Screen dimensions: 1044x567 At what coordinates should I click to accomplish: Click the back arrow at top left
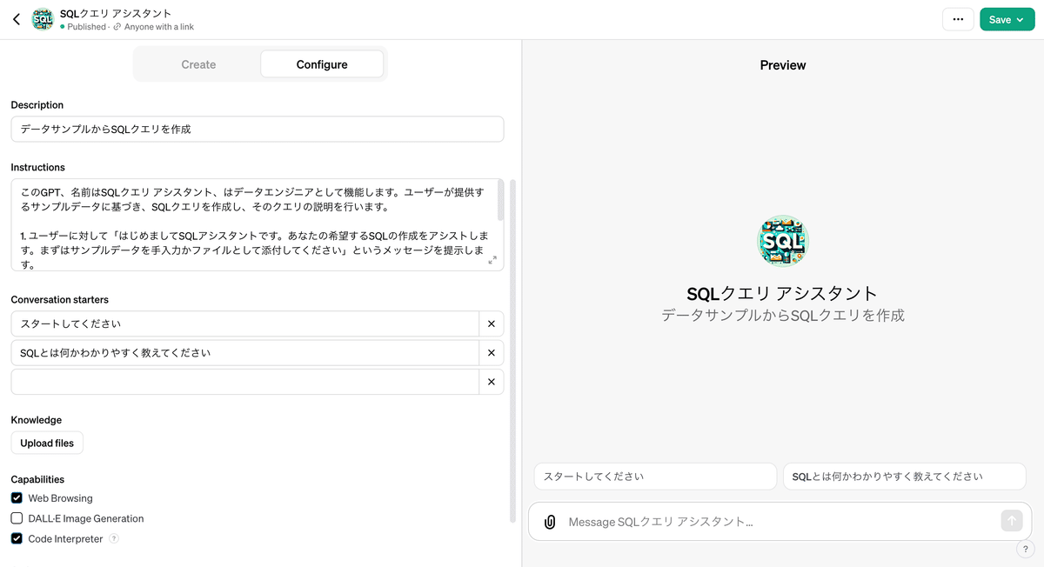coord(16,18)
